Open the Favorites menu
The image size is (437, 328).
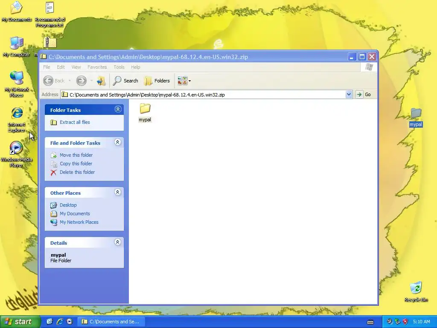coord(97,67)
